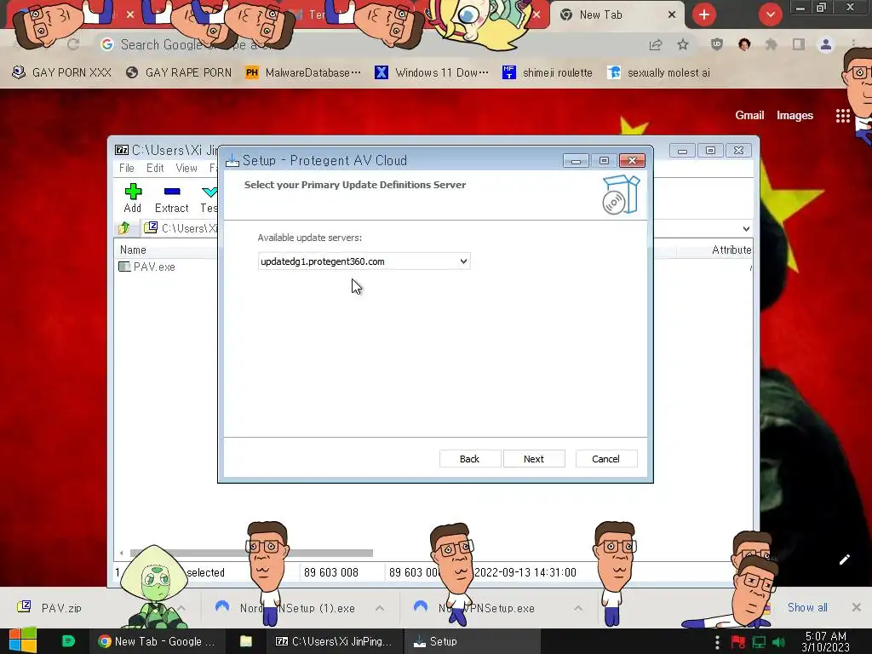Click Show all downloads
This screenshot has height=654, width=872.
click(807, 608)
